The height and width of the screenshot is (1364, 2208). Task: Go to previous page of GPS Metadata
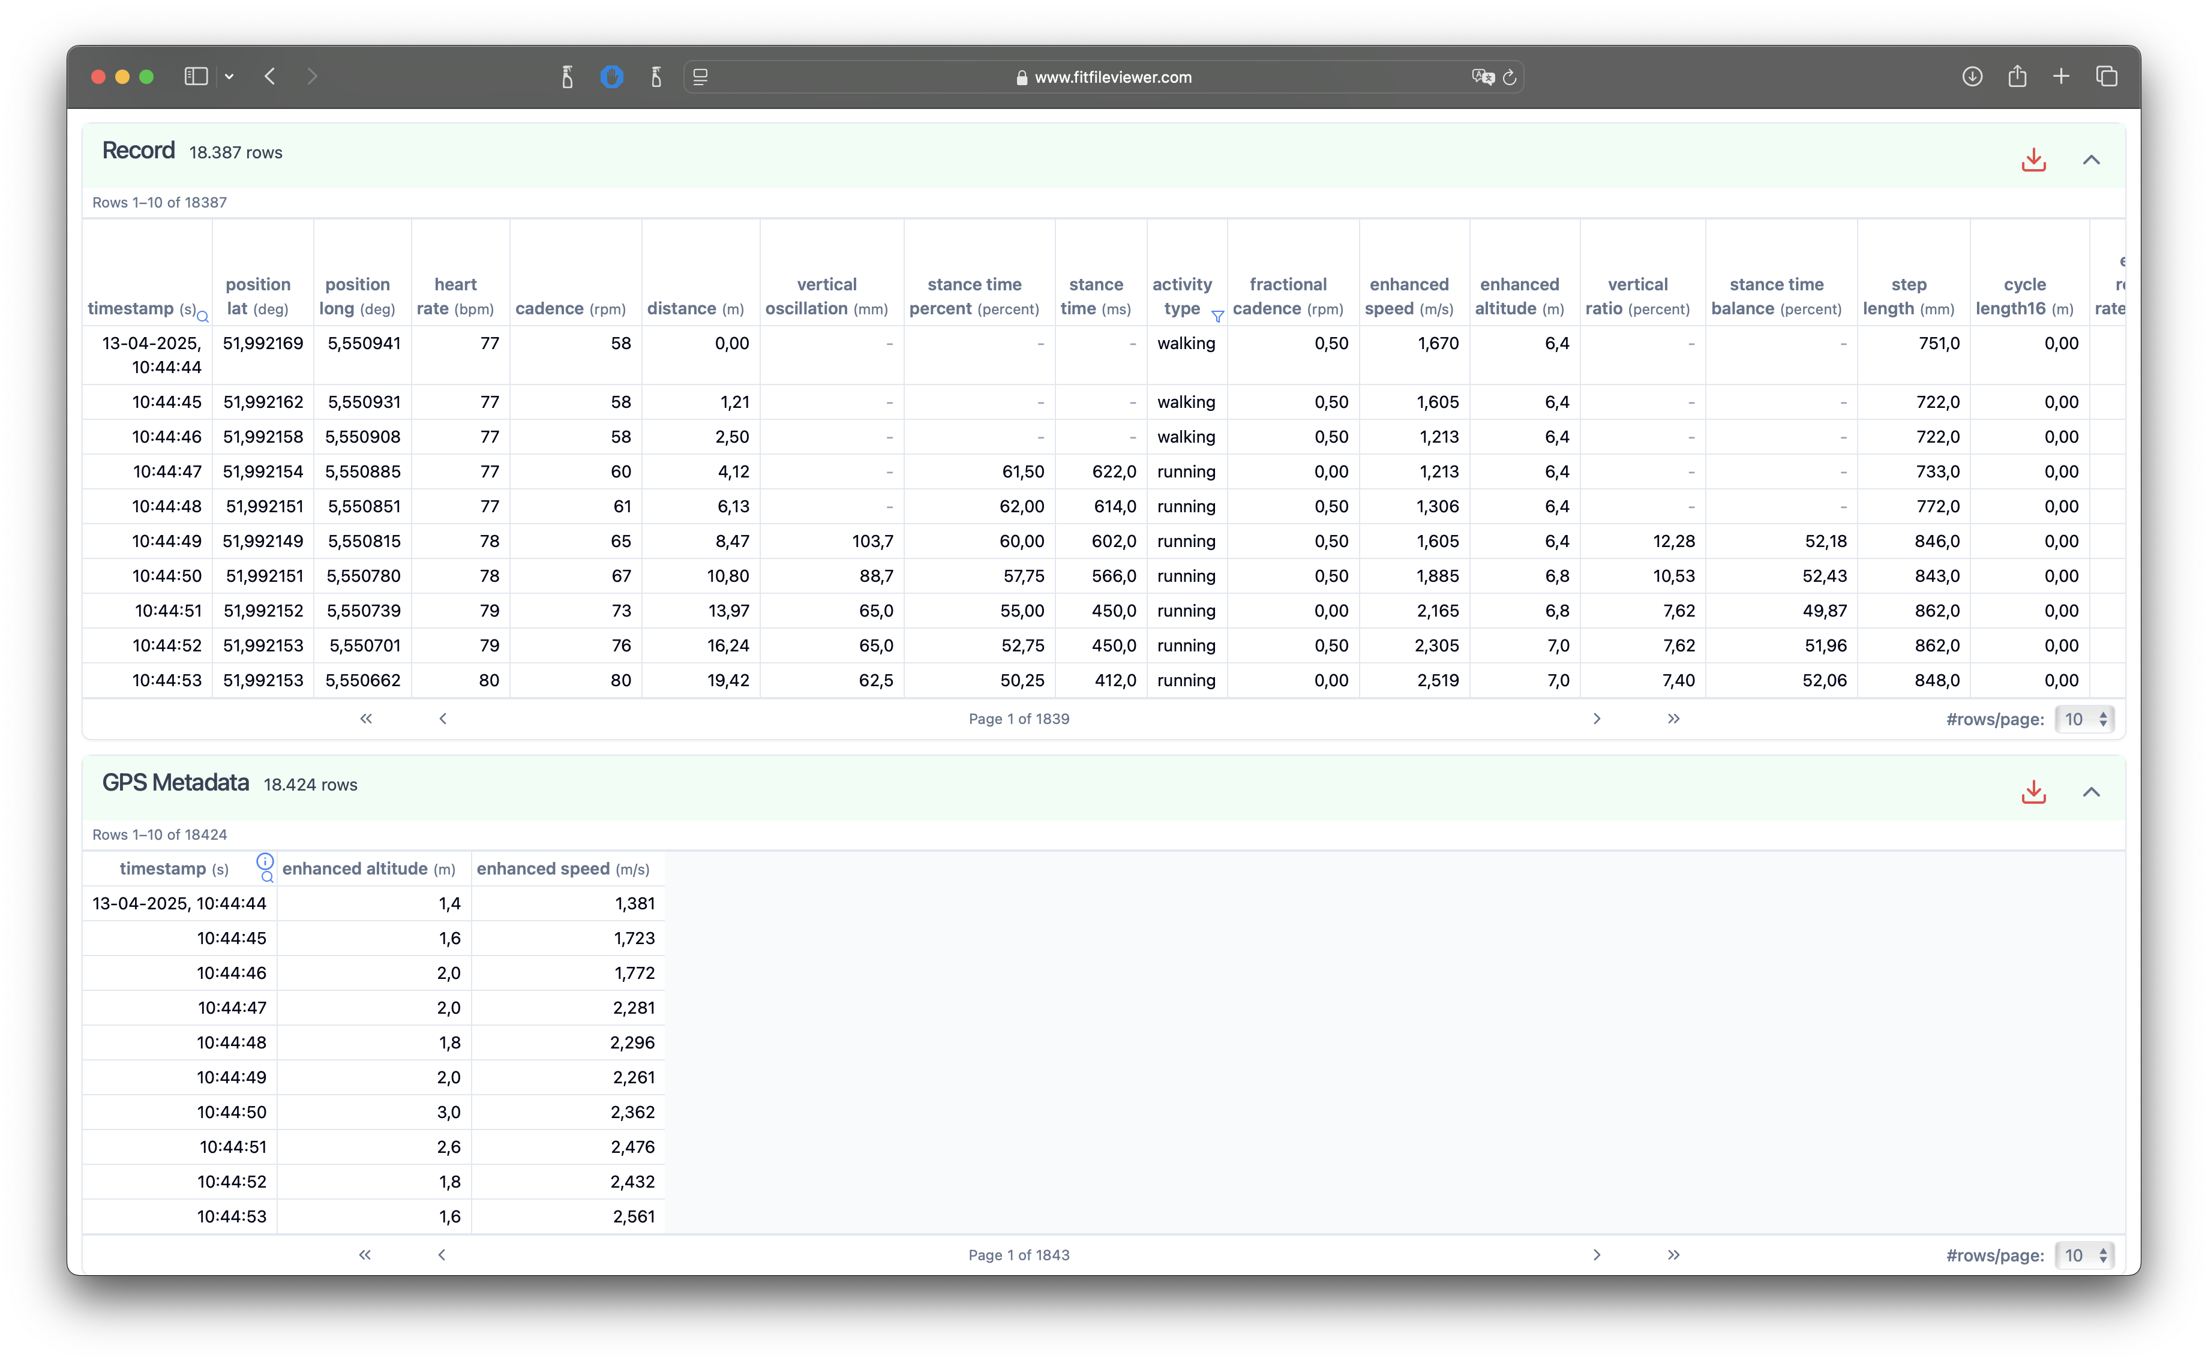(x=441, y=1255)
